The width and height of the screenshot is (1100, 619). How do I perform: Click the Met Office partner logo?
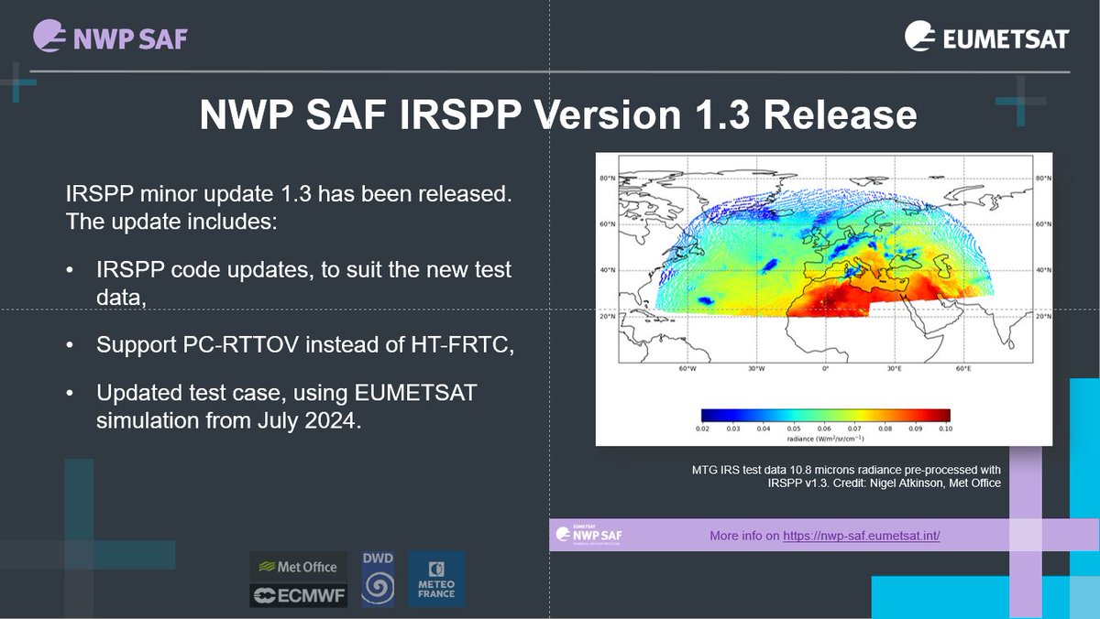click(298, 566)
